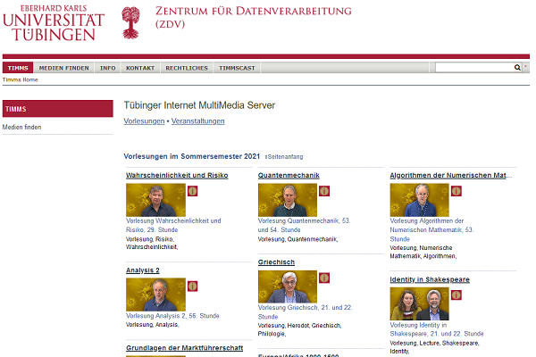Click info icon beside Quantenmechanik thumbnail
This screenshot has width=536, height=357.
point(324,191)
